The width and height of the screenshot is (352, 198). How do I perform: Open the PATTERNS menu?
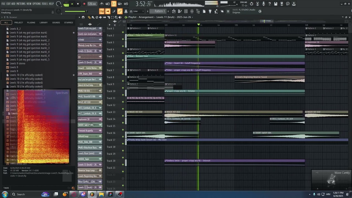click(x=21, y=4)
